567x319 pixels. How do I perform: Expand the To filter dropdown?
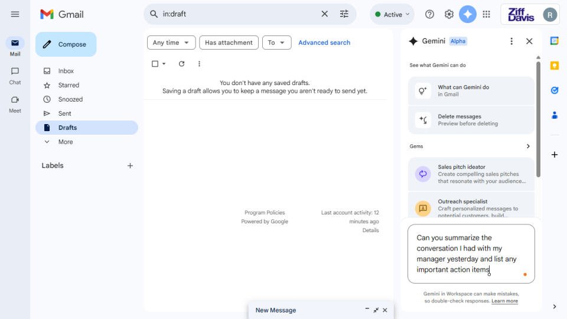tap(276, 43)
